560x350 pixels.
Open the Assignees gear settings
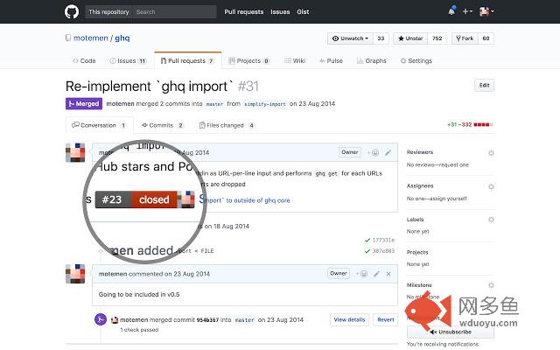click(491, 186)
